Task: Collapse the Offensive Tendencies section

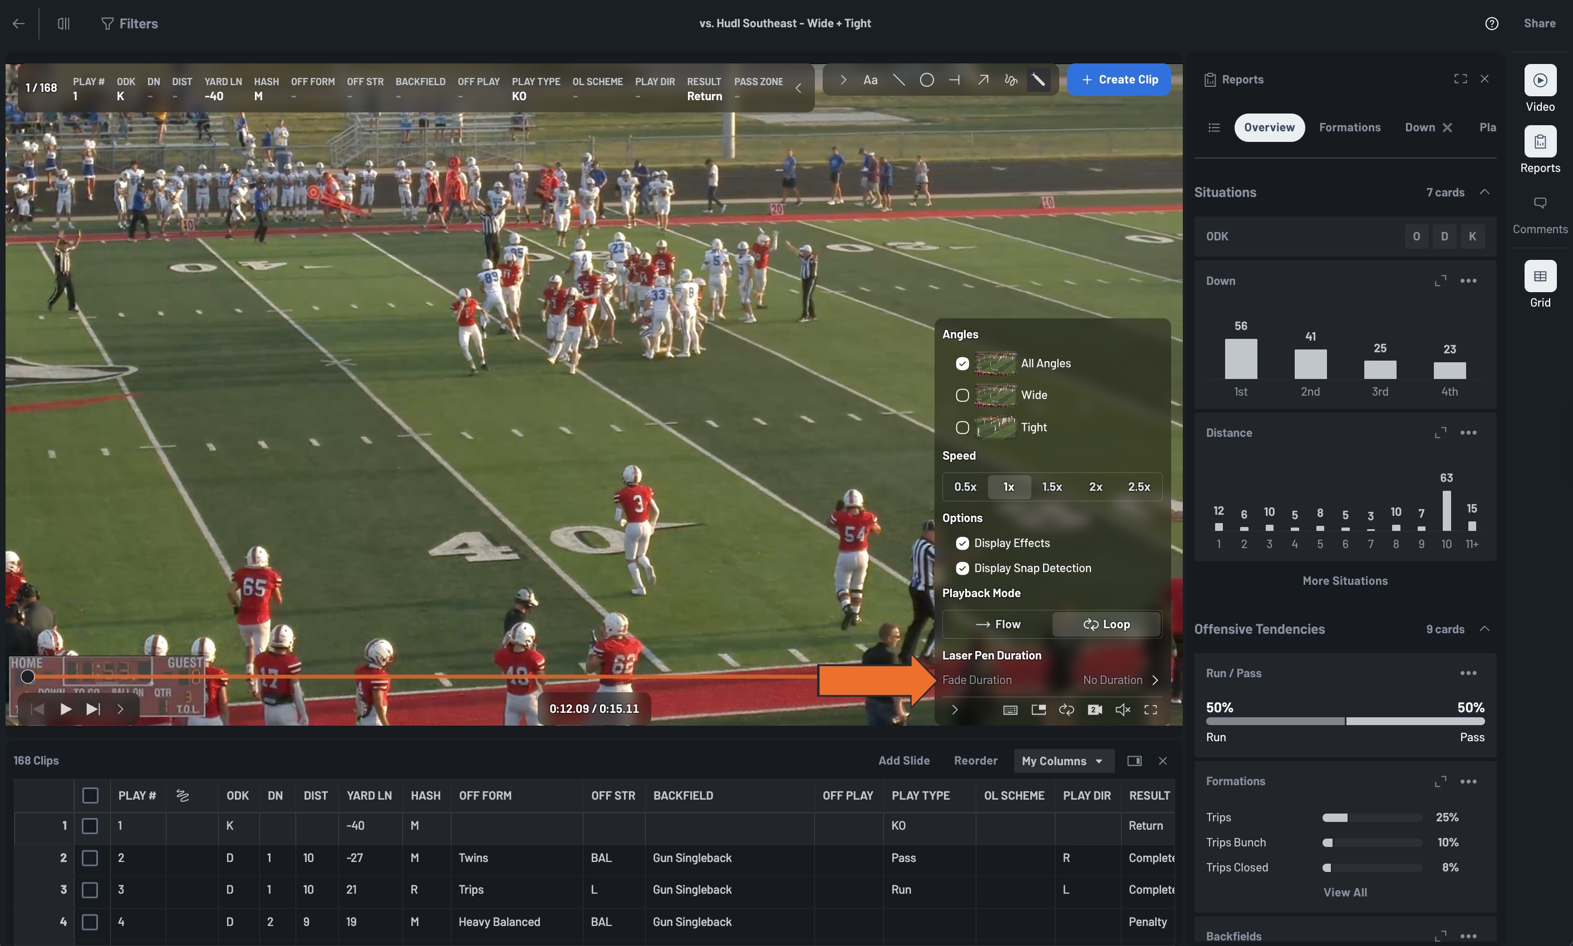Action: point(1484,629)
